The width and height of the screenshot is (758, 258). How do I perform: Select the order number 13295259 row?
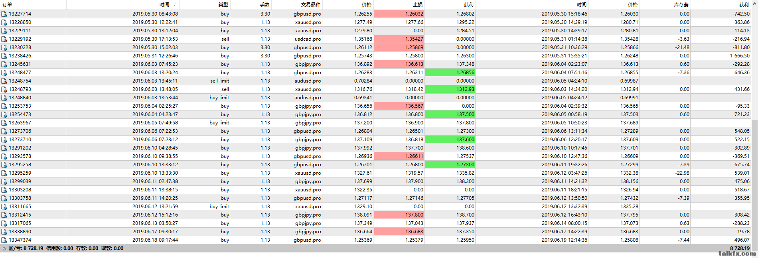click(20, 173)
